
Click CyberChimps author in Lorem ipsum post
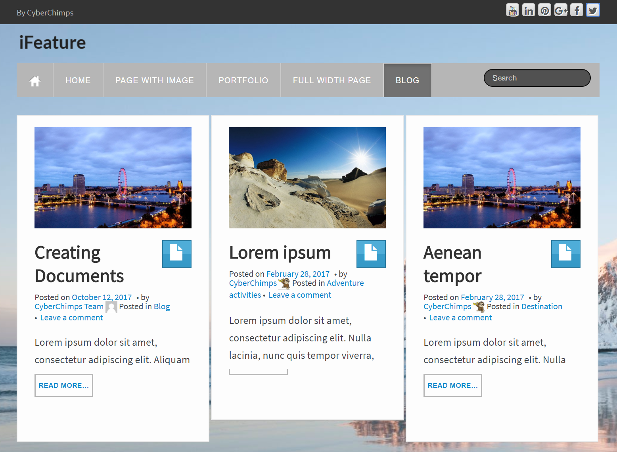pyautogui.click(x=253, y=283)
